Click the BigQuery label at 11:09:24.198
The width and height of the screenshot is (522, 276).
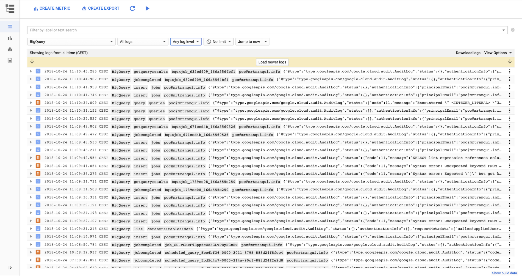coord(121,213)
